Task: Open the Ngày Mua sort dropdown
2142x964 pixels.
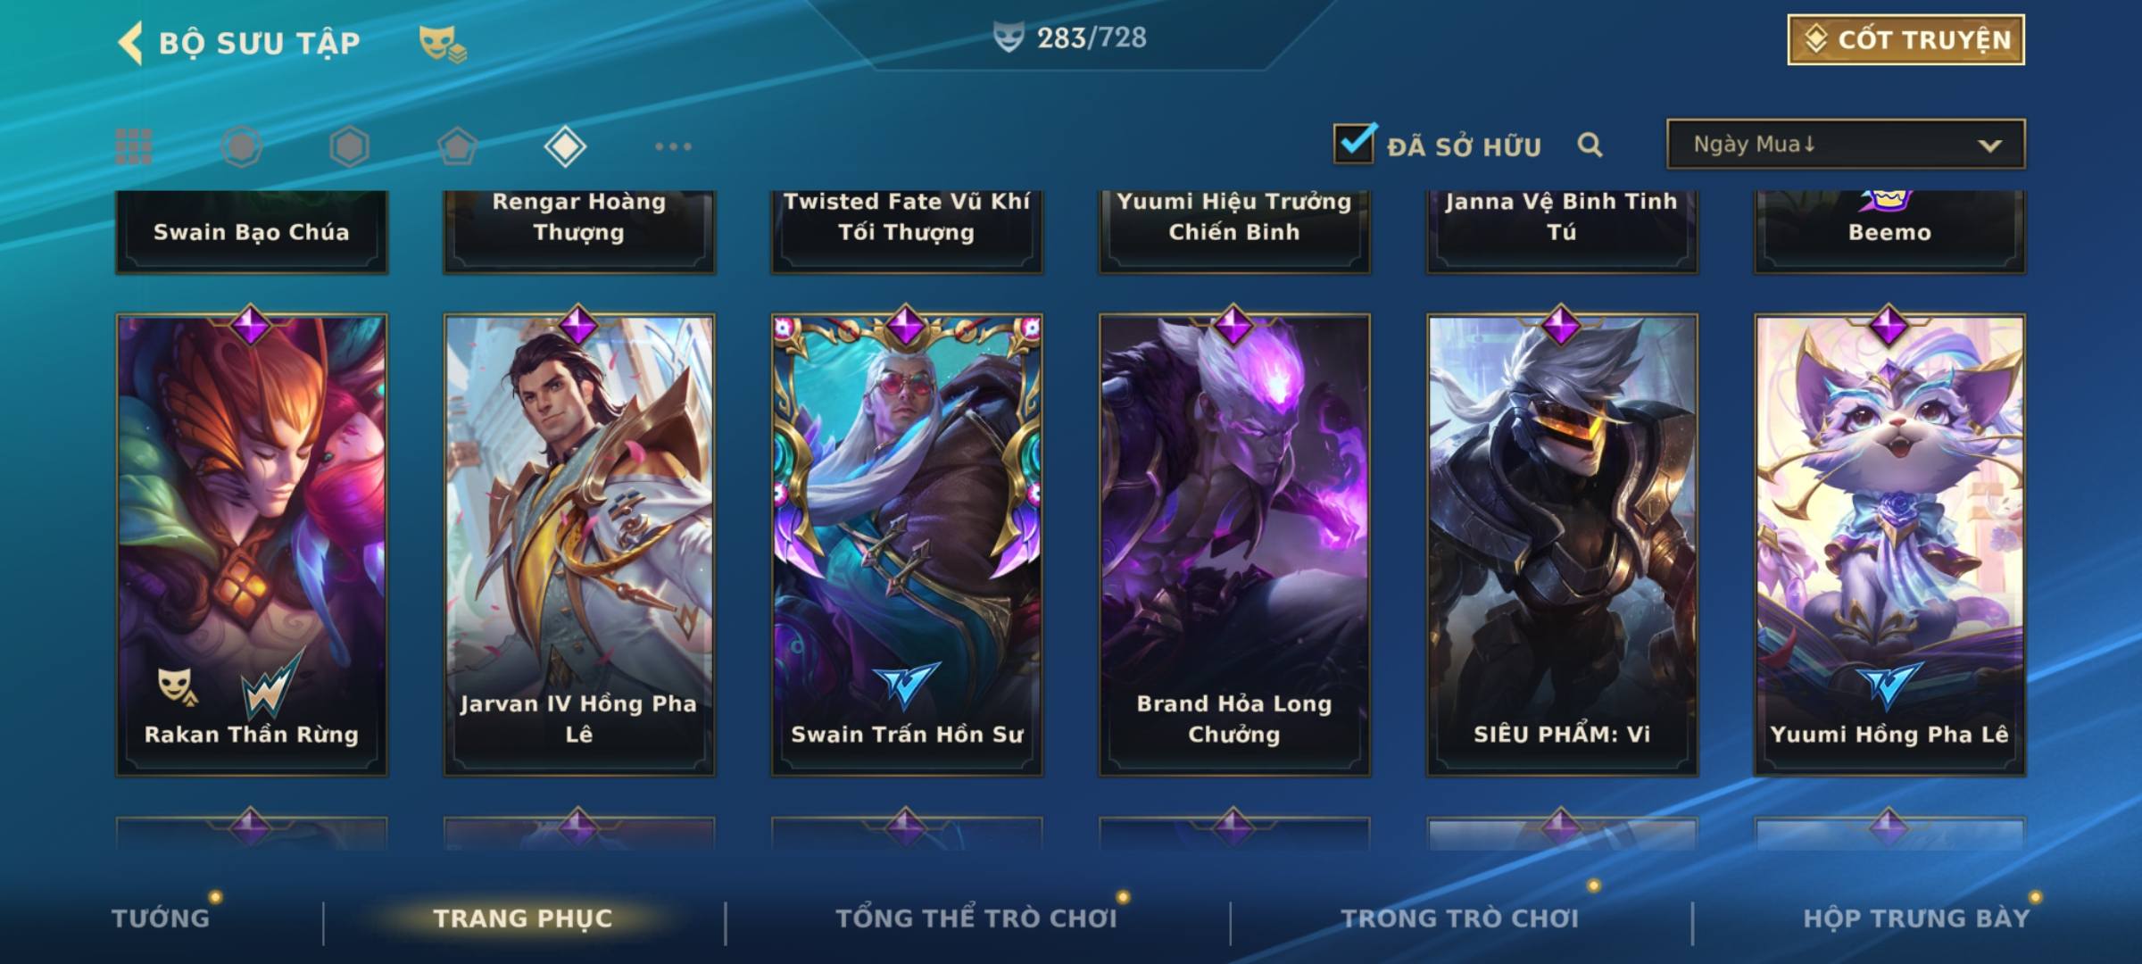Action: [x=1846, y=144]
